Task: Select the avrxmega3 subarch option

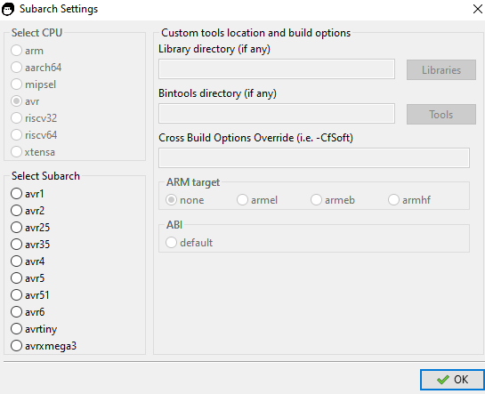Action: [44, 346]
